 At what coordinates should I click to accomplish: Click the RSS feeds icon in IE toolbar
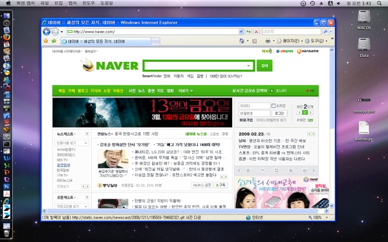[254, 41]
